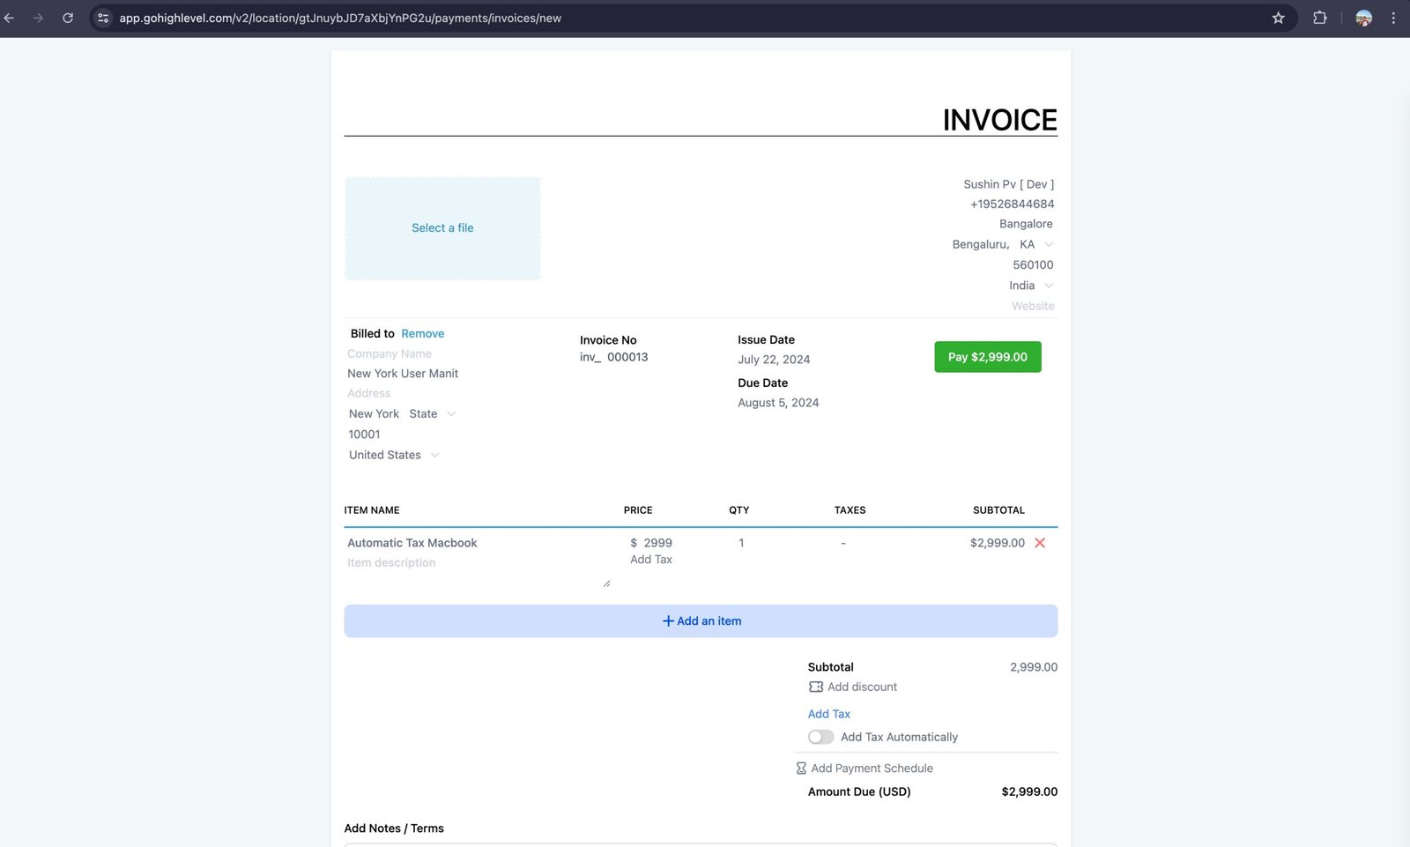Bookmark this page with the star icon

tap(1278, 18)
